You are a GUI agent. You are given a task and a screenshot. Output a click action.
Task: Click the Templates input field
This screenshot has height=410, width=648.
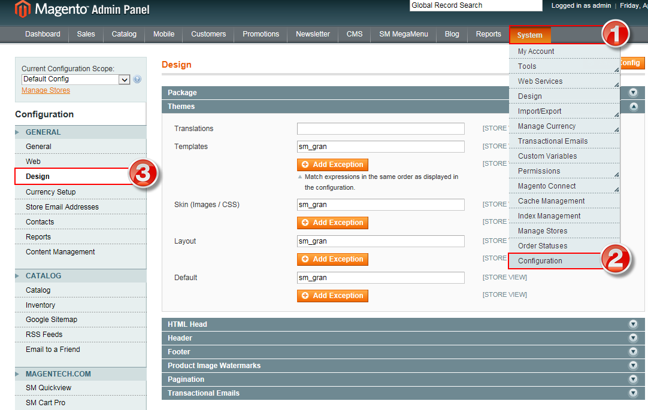(x=381, y=147)
